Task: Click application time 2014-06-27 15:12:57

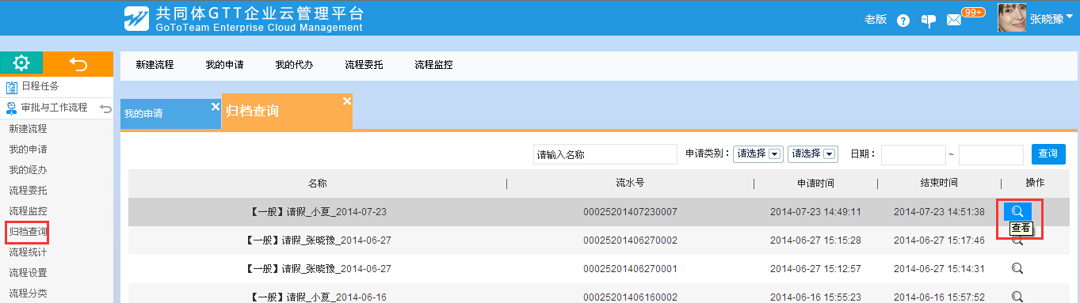Action: [x=815, y=269]
